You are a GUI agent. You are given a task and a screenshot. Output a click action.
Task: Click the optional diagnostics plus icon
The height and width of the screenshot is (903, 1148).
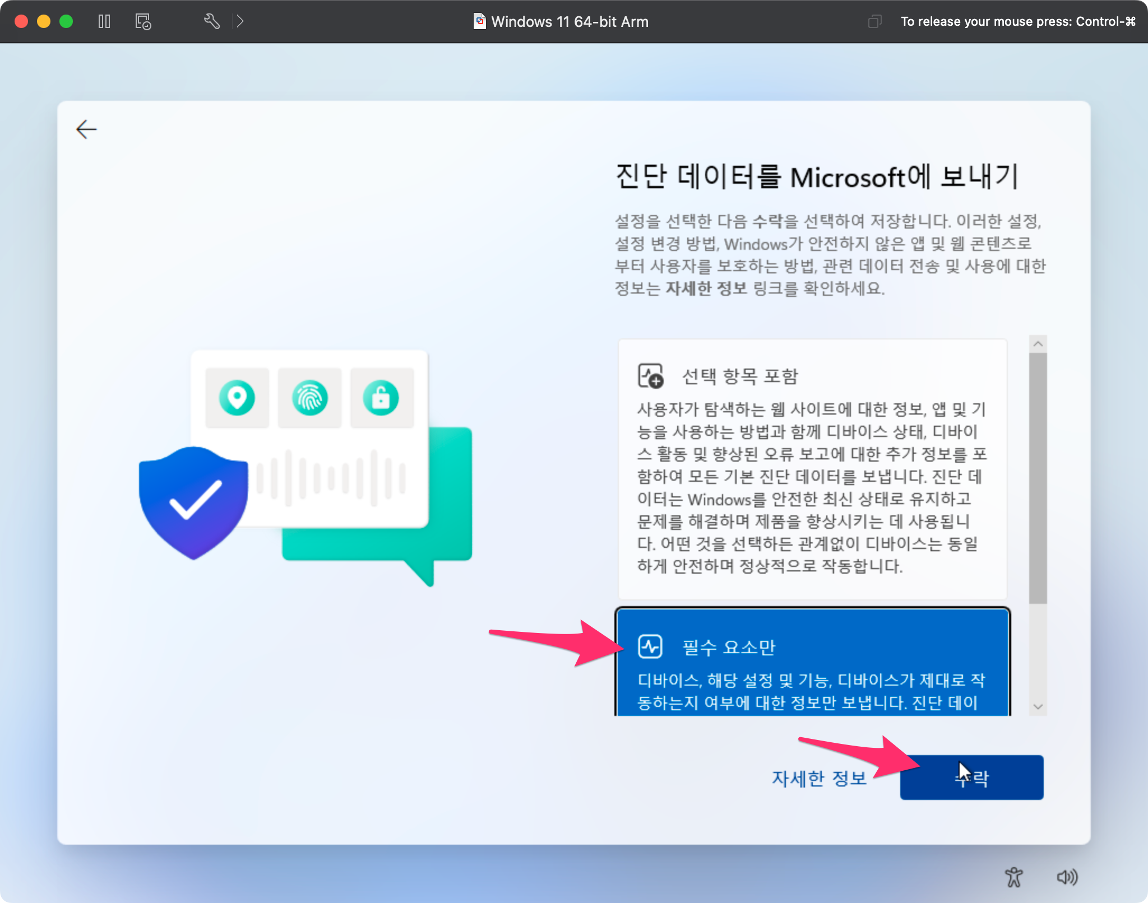click(650, 376)
